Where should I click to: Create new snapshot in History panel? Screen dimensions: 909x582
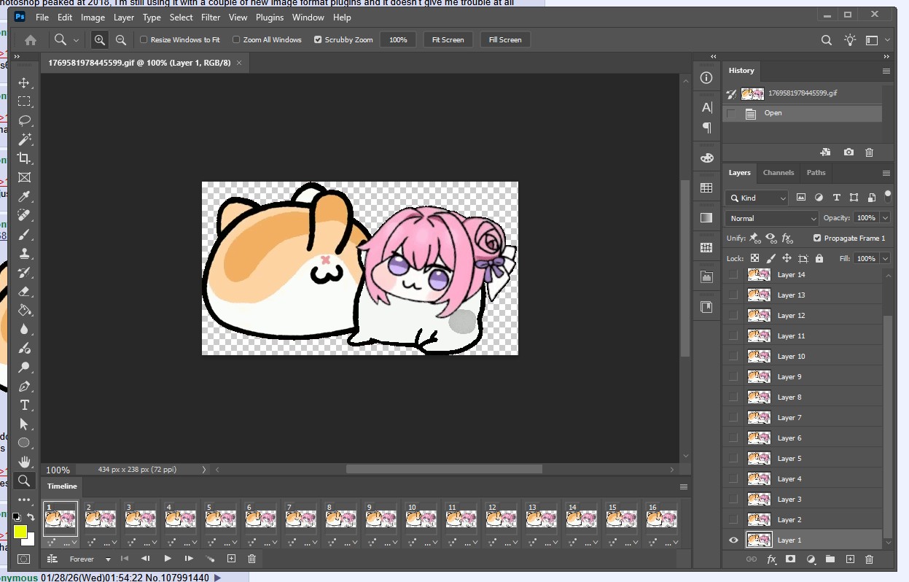point(848,152)
